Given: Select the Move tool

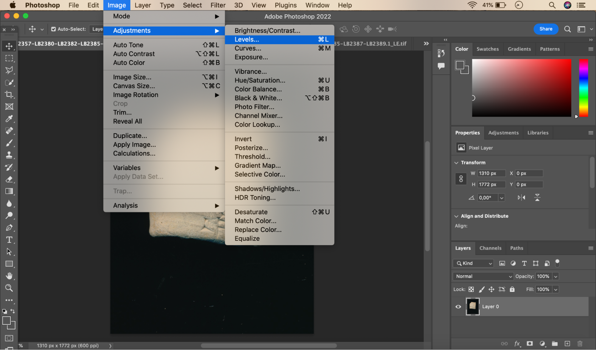Looking at the screenshot, I should (x=9, y=46).
